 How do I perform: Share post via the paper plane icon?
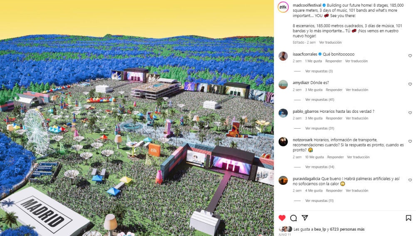click(x=305, y=218)
